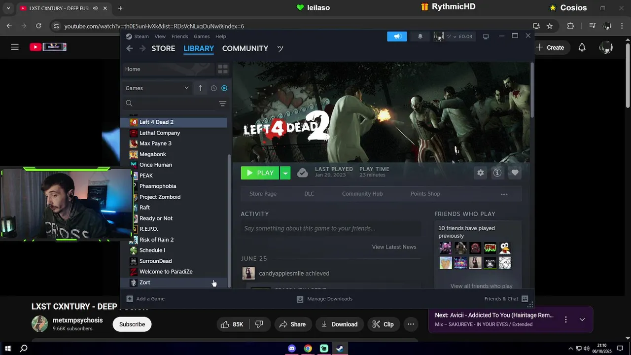Select Zort in the games list
631x355 pixels.
[x=174, y=283]
